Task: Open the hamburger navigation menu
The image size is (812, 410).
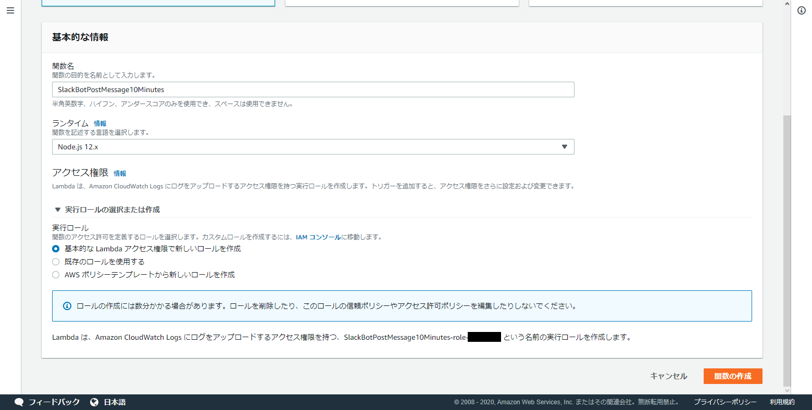Action: [x=10, y=10]
